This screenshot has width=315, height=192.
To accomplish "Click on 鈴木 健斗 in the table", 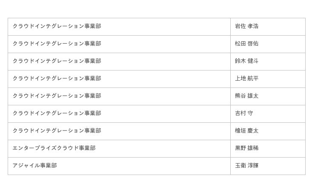I will pos(247,61).
